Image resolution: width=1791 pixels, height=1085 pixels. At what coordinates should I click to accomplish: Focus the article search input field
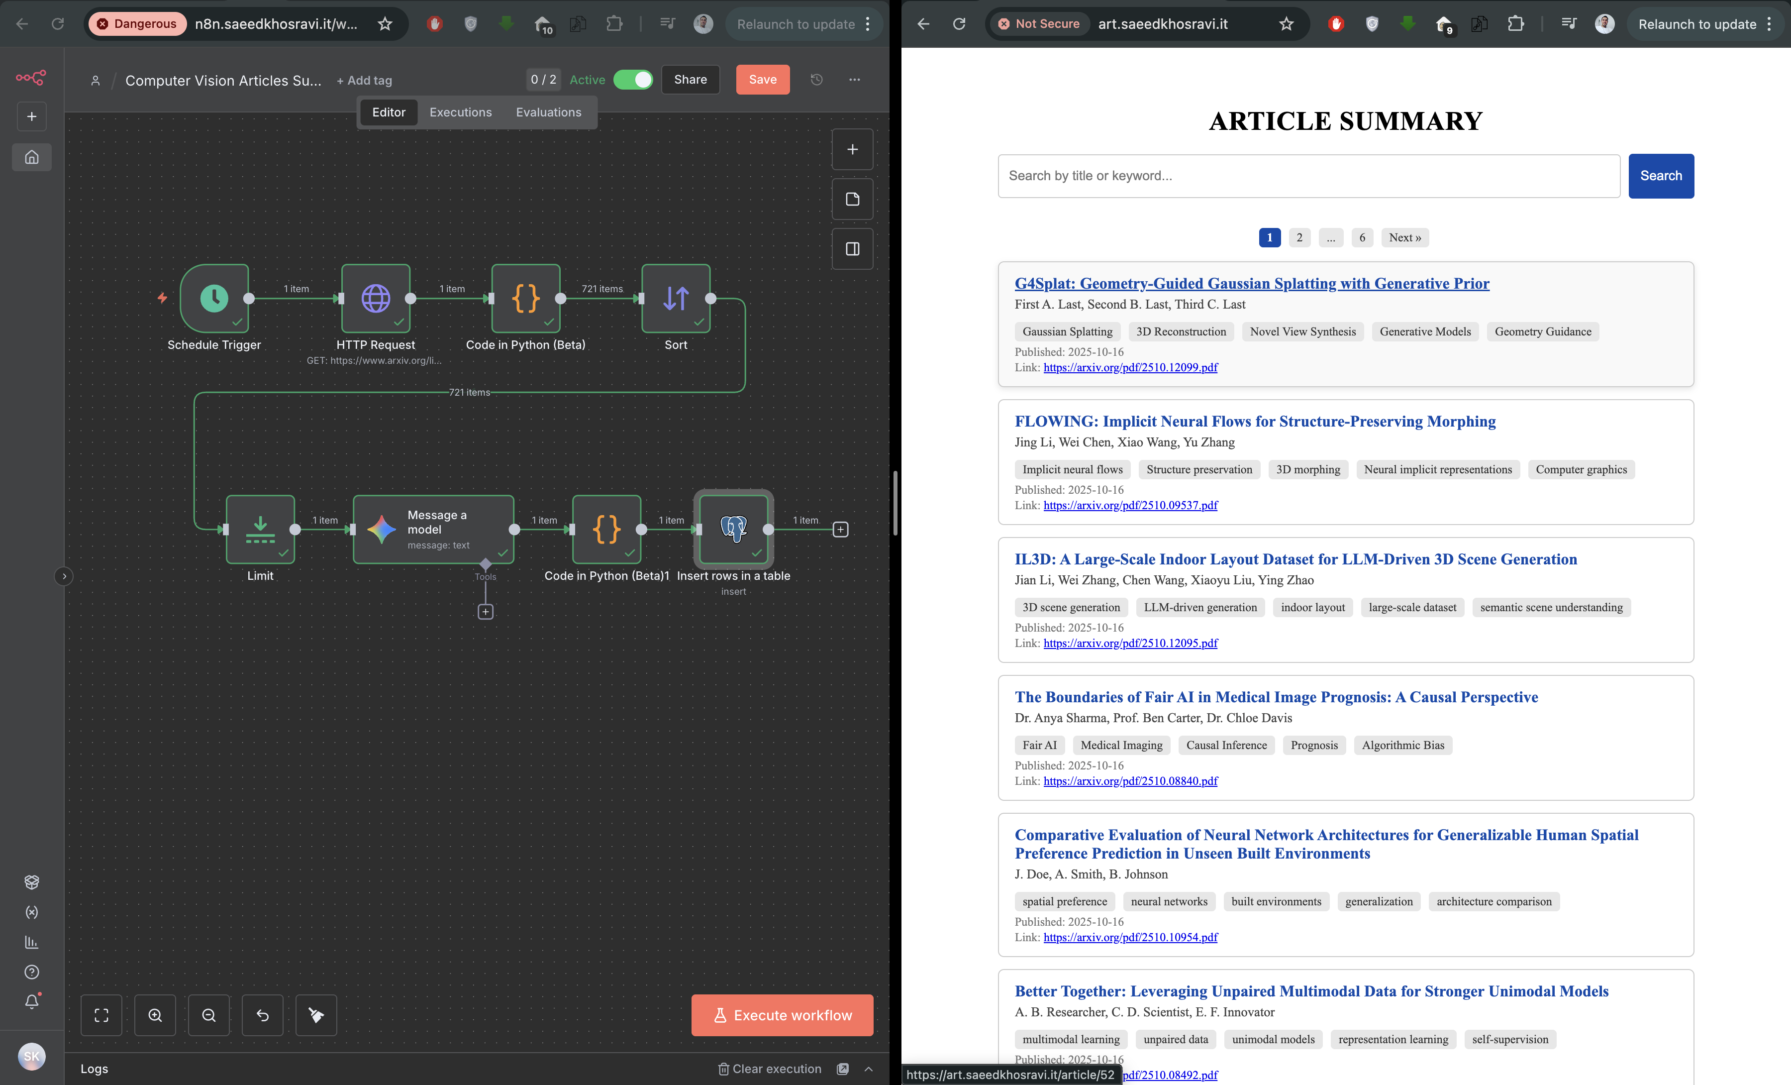coord(1308,176)
